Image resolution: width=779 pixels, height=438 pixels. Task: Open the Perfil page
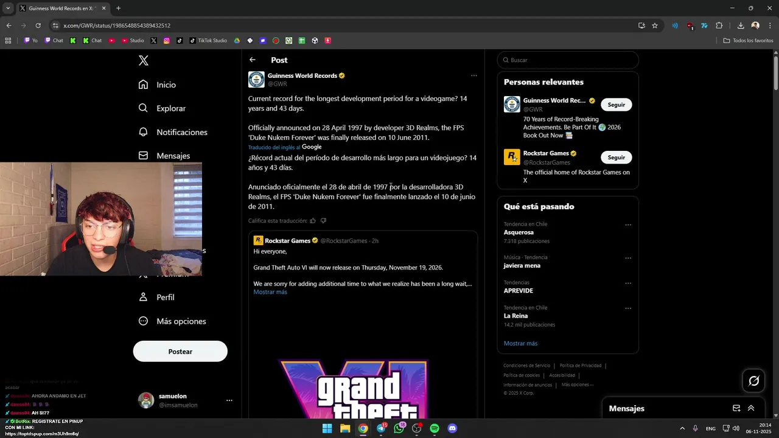pos(157,297)
